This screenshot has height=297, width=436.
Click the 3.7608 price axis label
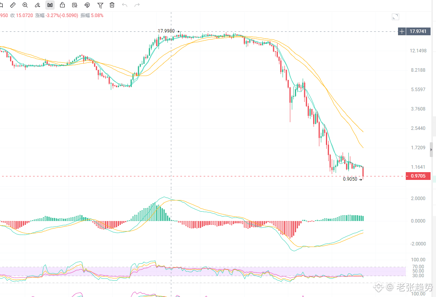tap(418, 109)
